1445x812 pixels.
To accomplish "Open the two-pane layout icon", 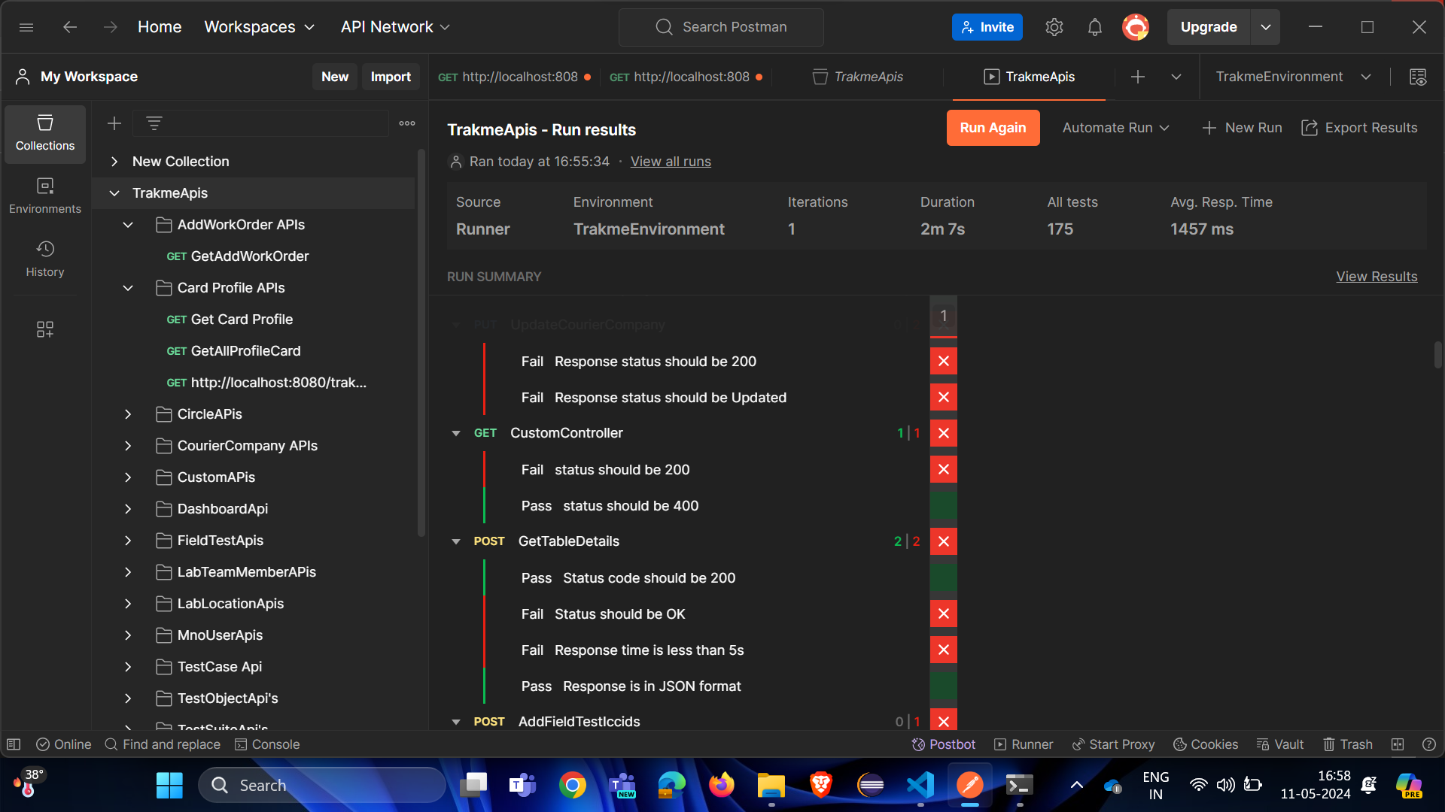I will (1398, 744).
